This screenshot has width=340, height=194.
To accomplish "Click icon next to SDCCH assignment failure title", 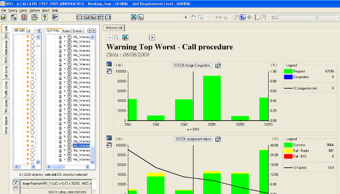I will (x=218, y=139).
